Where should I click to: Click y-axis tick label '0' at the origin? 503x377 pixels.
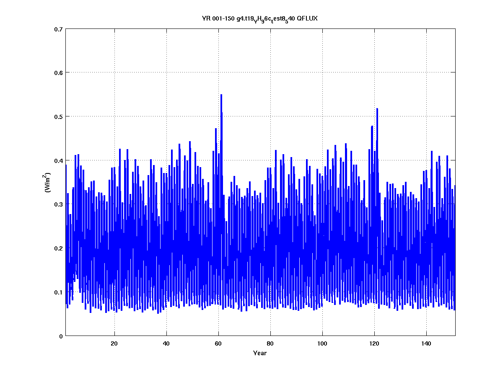61,336
